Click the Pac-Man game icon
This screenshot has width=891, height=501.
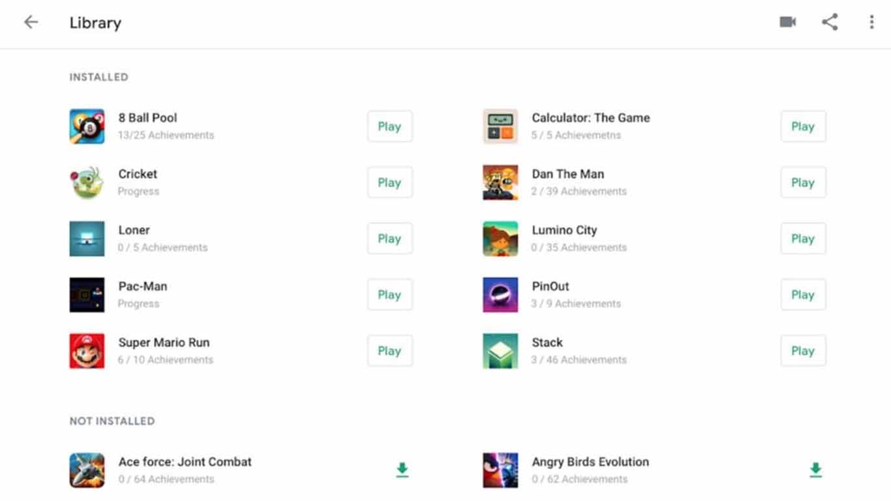coord(87,294)
